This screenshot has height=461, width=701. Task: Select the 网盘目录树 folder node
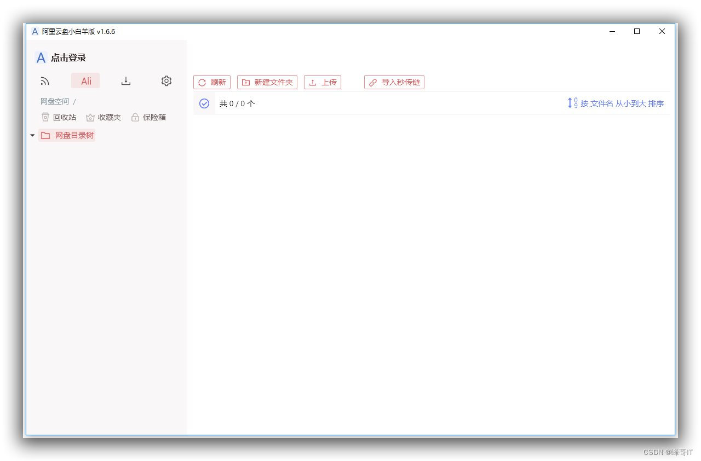click(67, 135)
